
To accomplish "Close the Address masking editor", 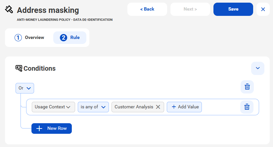I will pyautogui.click(x=263, y=9).
